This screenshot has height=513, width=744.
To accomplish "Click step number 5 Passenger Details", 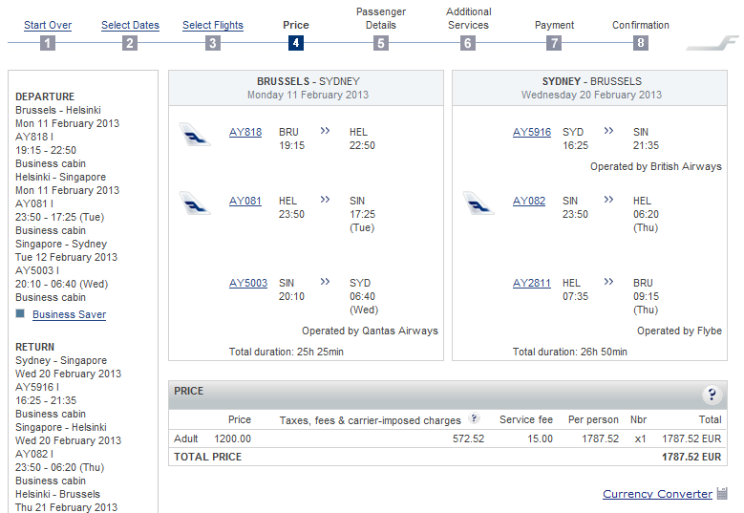I will (381, 43).
